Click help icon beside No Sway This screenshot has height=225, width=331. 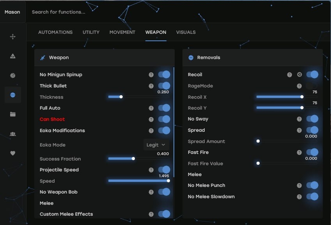[x=299, y=119]
